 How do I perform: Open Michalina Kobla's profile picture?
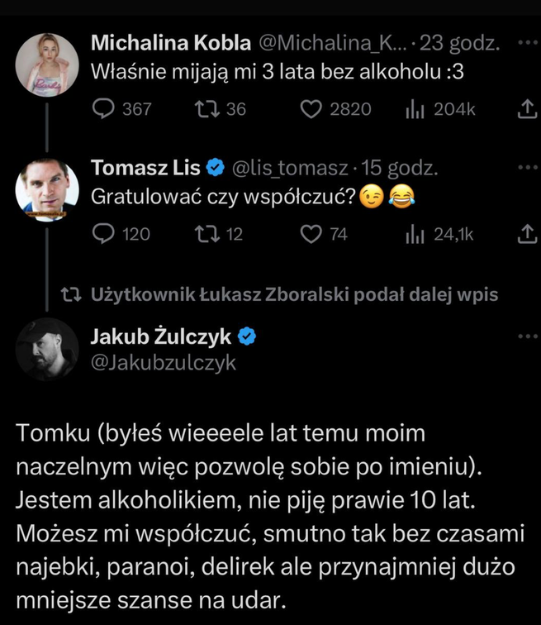coord(46,64)
